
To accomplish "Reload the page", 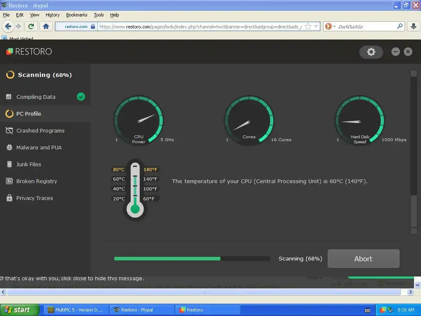I will pos(31,26).
